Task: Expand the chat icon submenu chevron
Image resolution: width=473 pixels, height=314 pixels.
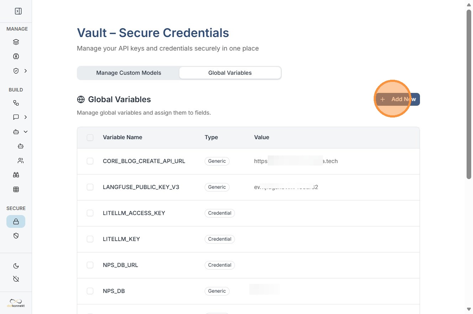Action: (x=26, y=117)
